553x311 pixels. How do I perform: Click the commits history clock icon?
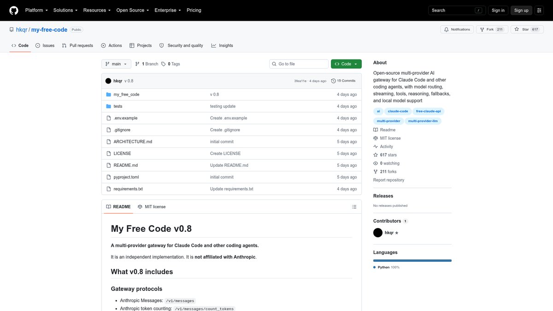click(334, 81)
